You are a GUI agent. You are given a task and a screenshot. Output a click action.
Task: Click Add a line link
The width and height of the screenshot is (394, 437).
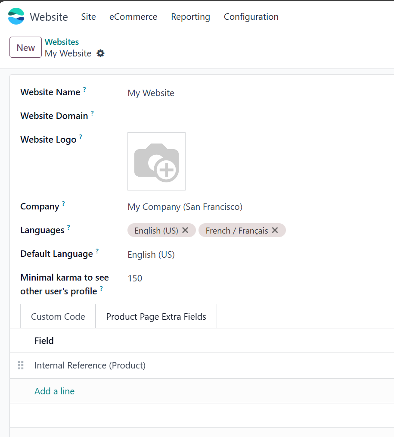(54, 391)
